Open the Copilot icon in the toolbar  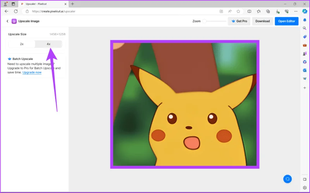tap(305, 11)
